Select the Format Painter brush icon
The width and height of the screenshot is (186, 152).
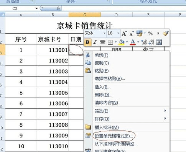point(166,33)
